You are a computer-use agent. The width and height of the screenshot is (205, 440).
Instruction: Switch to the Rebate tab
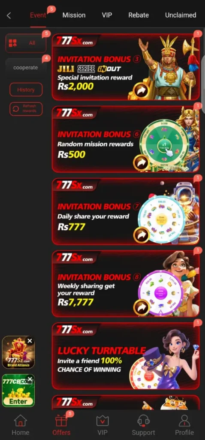tap(139, 15)
